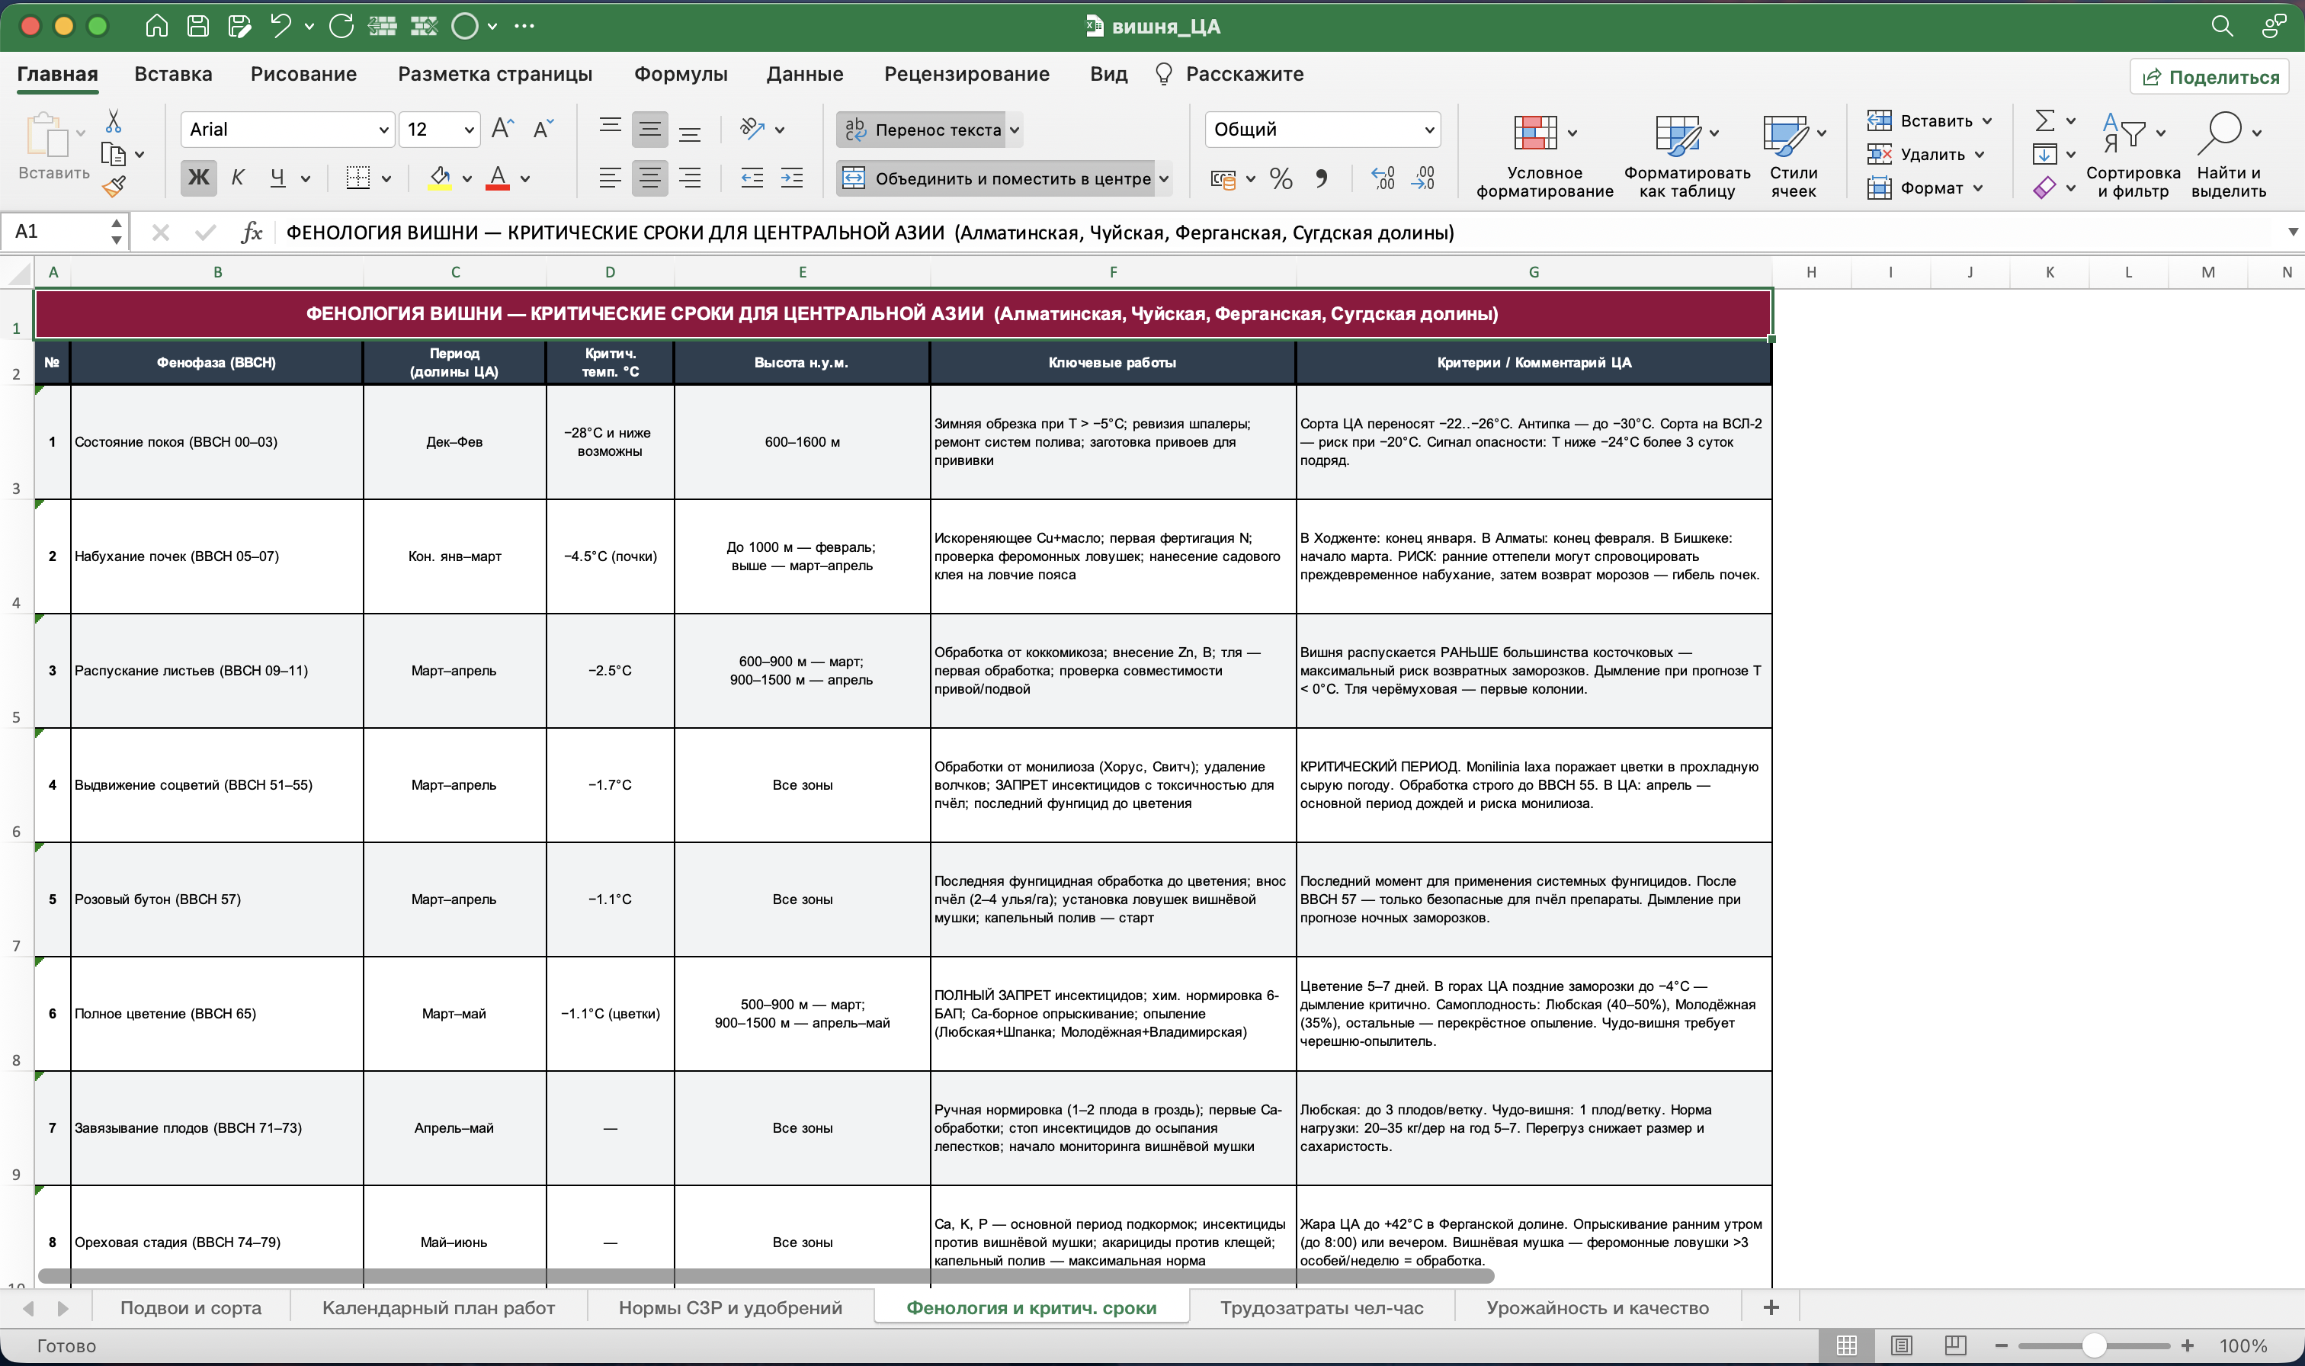Click the Cut scissors icon
This screenshot has height=1366, width=2305.
113,120
